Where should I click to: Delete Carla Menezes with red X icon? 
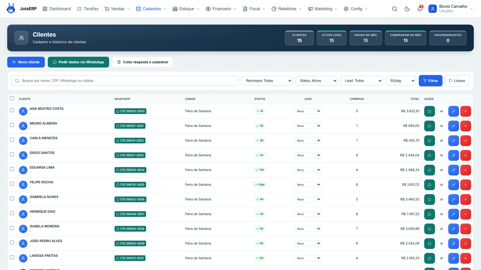(465, 141)
